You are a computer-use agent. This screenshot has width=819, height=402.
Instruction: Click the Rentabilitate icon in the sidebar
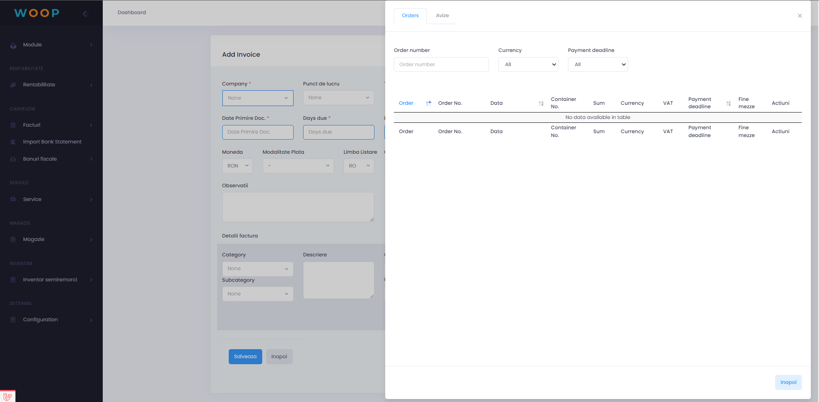pos(13,85)
